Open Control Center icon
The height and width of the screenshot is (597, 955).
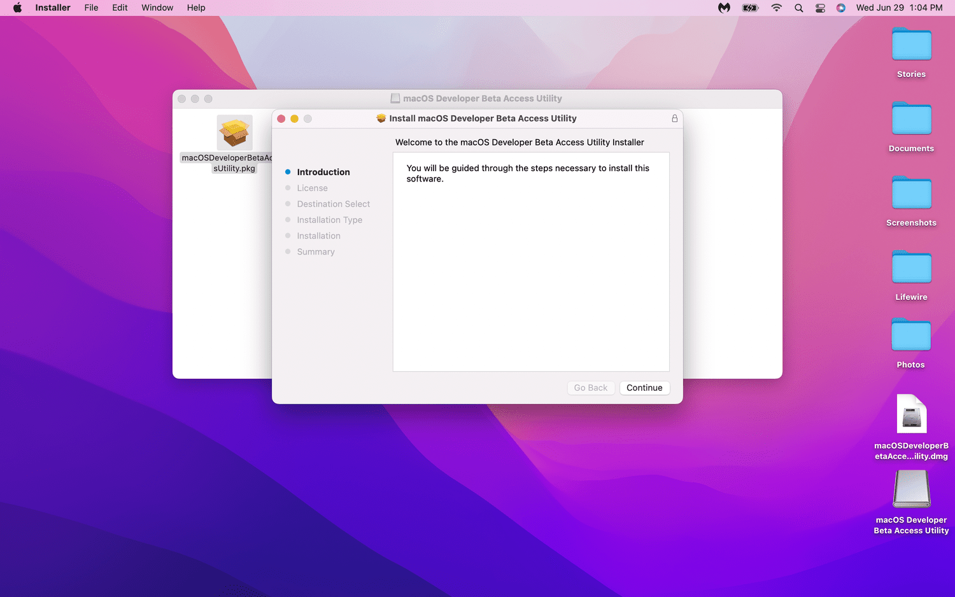820,8
